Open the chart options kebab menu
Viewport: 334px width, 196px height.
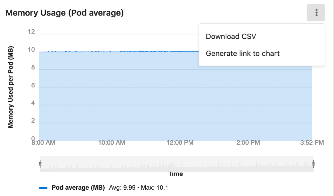pyautogui.click(x=316, y=12)
